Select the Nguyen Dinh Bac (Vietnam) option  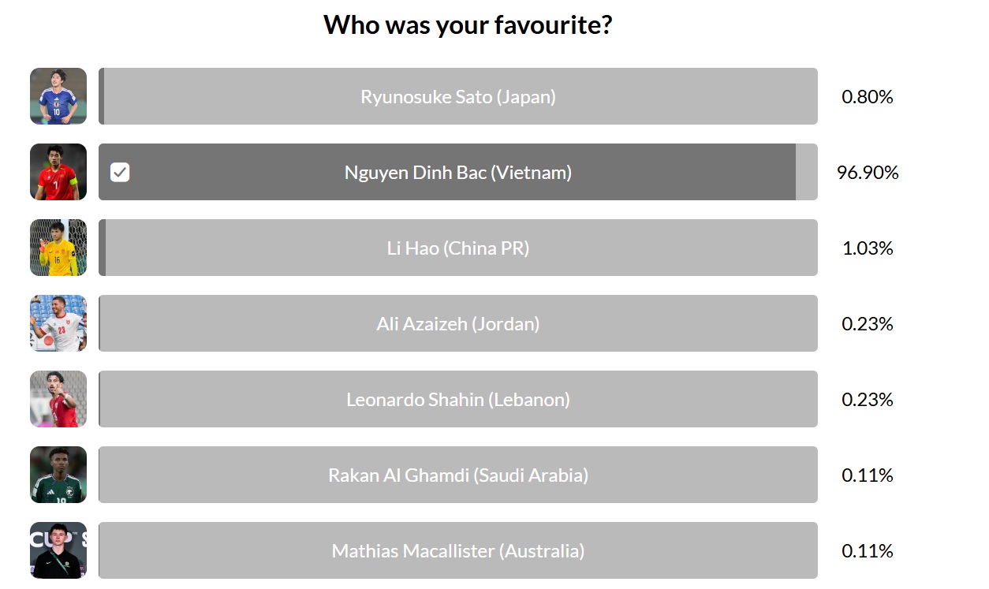tap(457, 172)
